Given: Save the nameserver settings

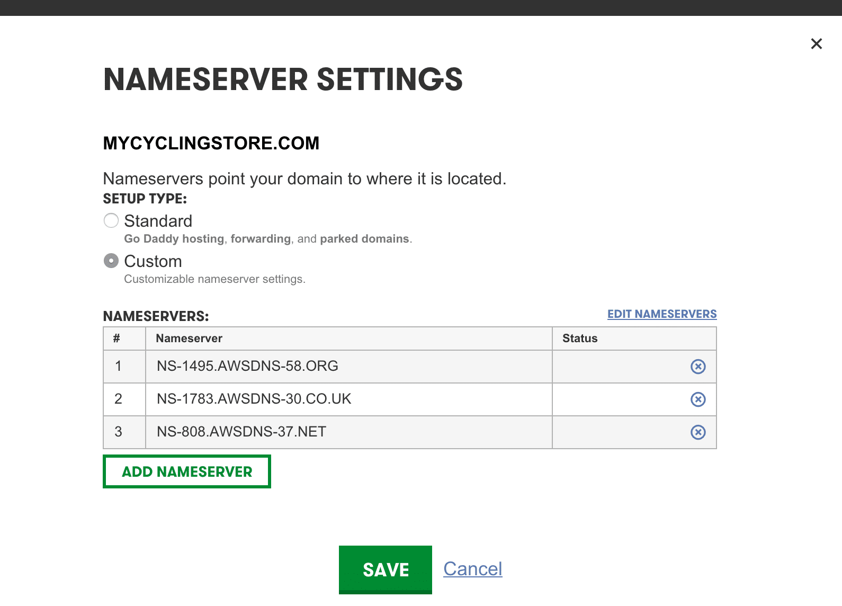Looking at the screenshot, I should (x=385, y=569).
